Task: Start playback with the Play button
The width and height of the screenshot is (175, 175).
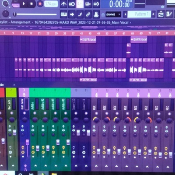Action: tap(24, 4)
